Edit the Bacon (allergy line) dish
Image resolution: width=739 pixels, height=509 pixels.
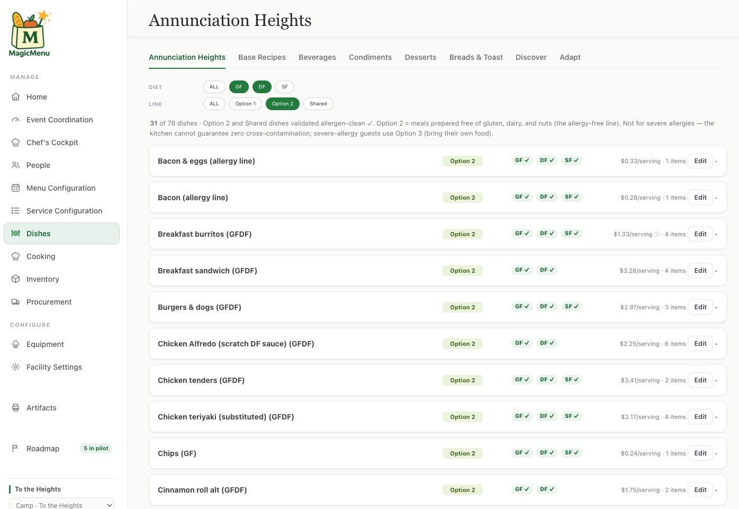click(x=700, y=198)
